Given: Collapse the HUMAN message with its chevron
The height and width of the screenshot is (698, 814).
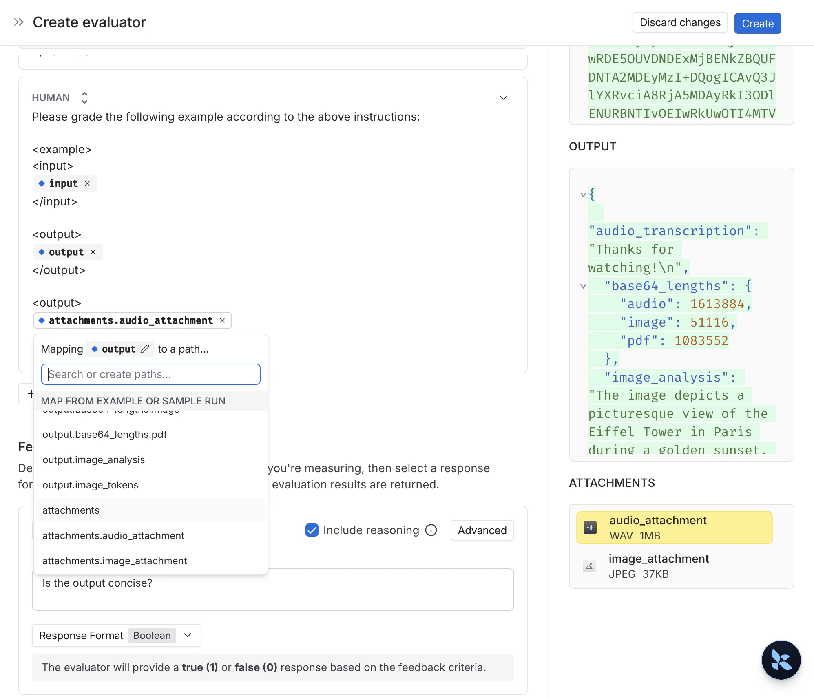Looking at the screenshot, I should pos(503,98).
